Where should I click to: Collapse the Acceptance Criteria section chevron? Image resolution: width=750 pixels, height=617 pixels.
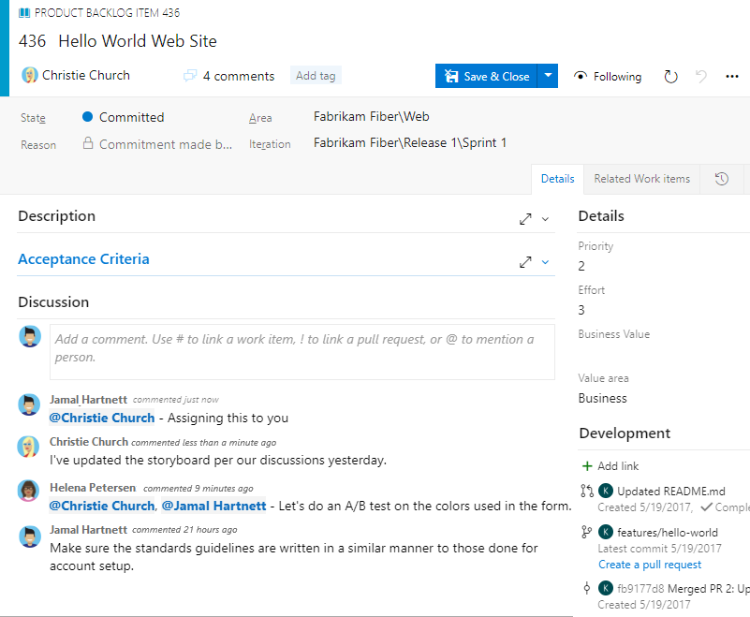(x=543, y=262)
